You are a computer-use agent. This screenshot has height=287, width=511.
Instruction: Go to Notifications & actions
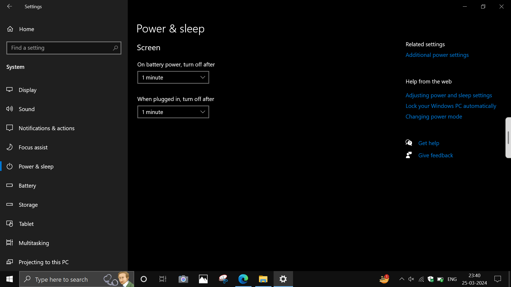pos(46,128)
